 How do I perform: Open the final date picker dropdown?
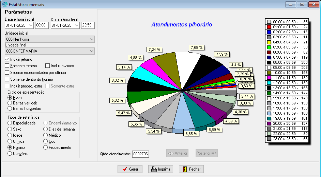(x=76, y=25)
